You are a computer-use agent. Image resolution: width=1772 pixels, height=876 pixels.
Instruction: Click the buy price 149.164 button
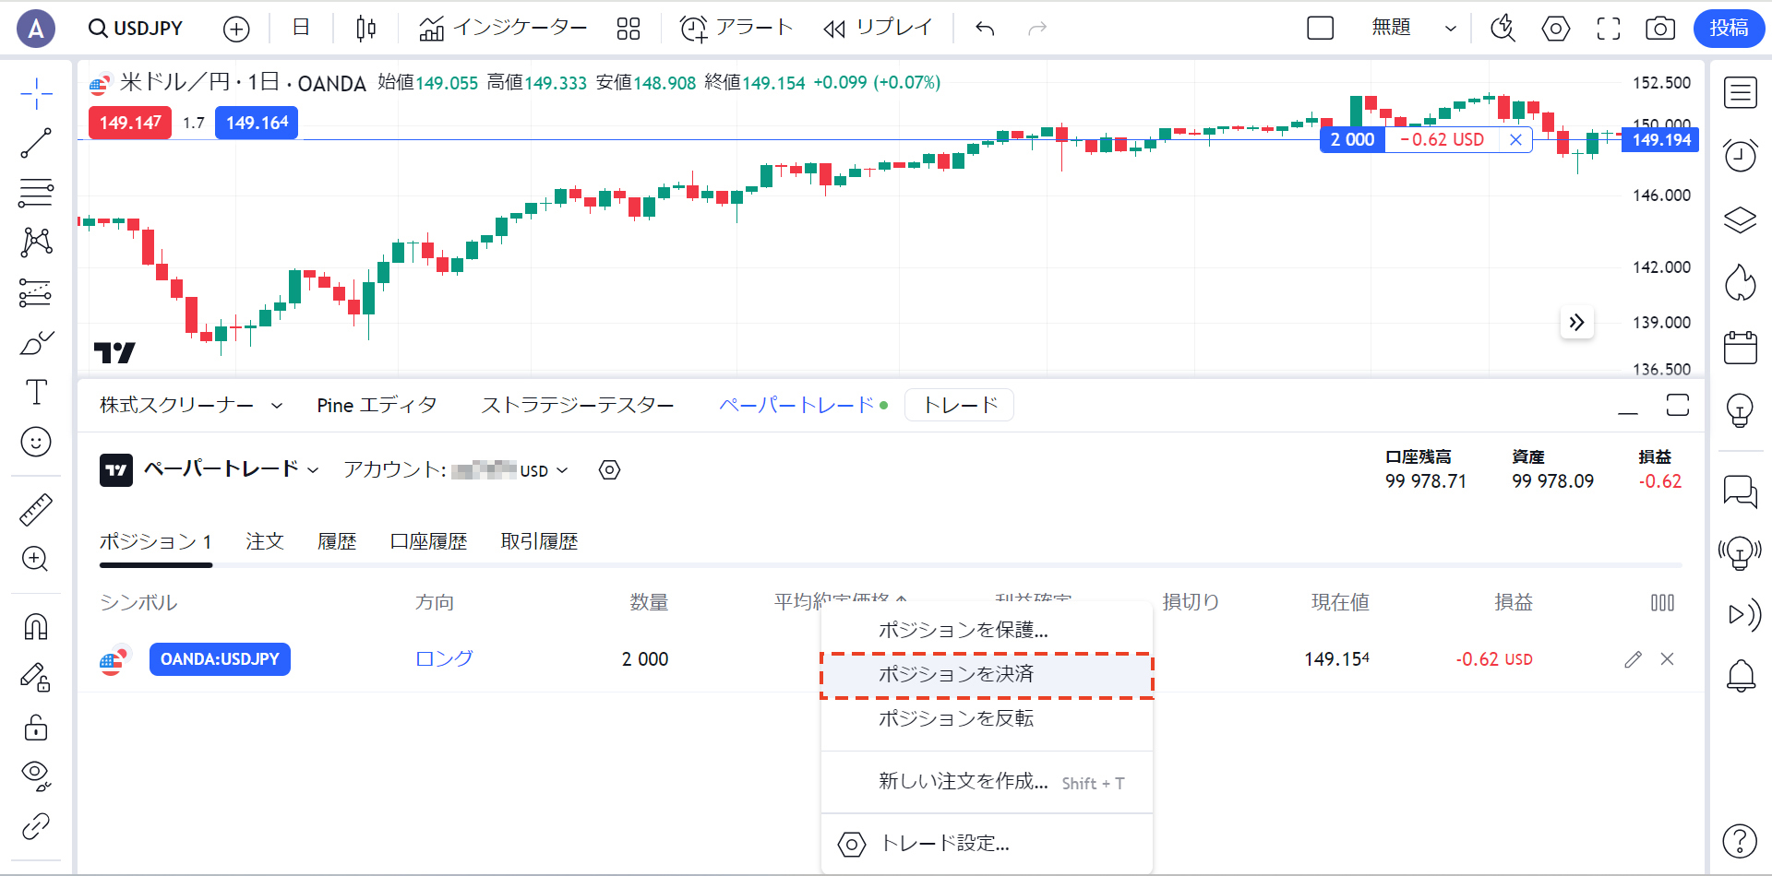pyautogui.click(x=257, y=123)
